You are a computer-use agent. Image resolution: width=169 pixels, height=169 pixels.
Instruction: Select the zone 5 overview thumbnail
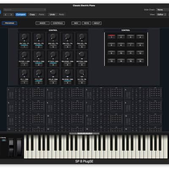click(x=26, y=106)
